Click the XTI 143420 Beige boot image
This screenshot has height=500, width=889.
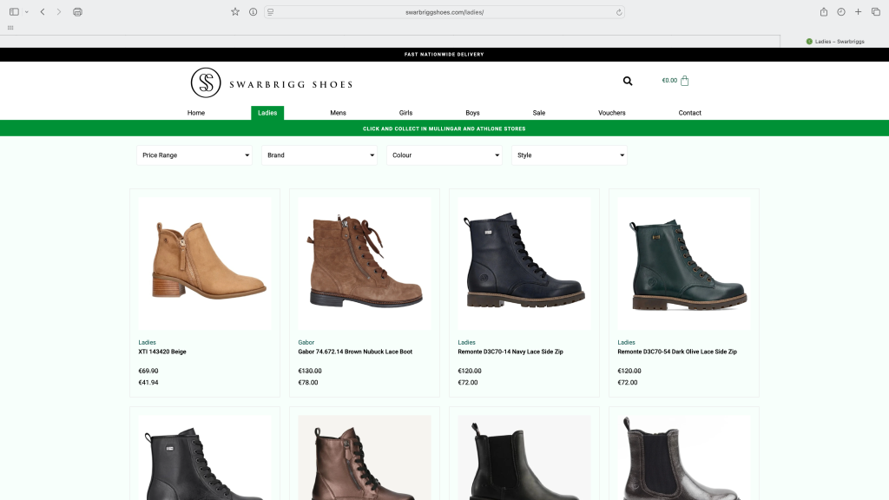(x=205, y=262)
